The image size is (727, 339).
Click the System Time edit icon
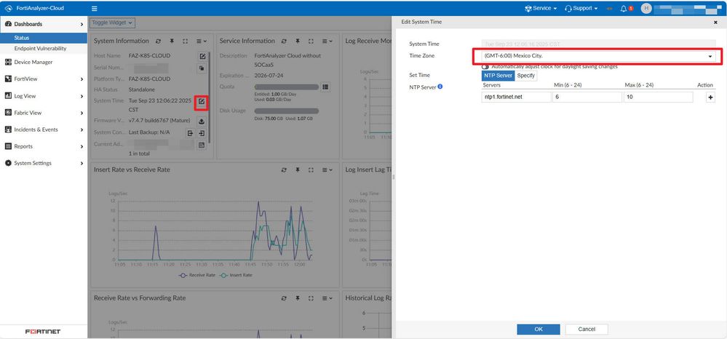202,102
